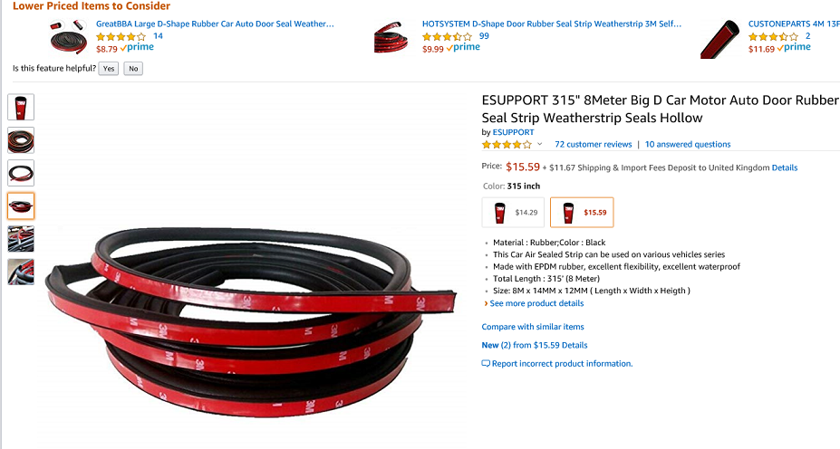Expand the star rating dropdown arrow
Viewport: 840px width, 449px height.
539,144
